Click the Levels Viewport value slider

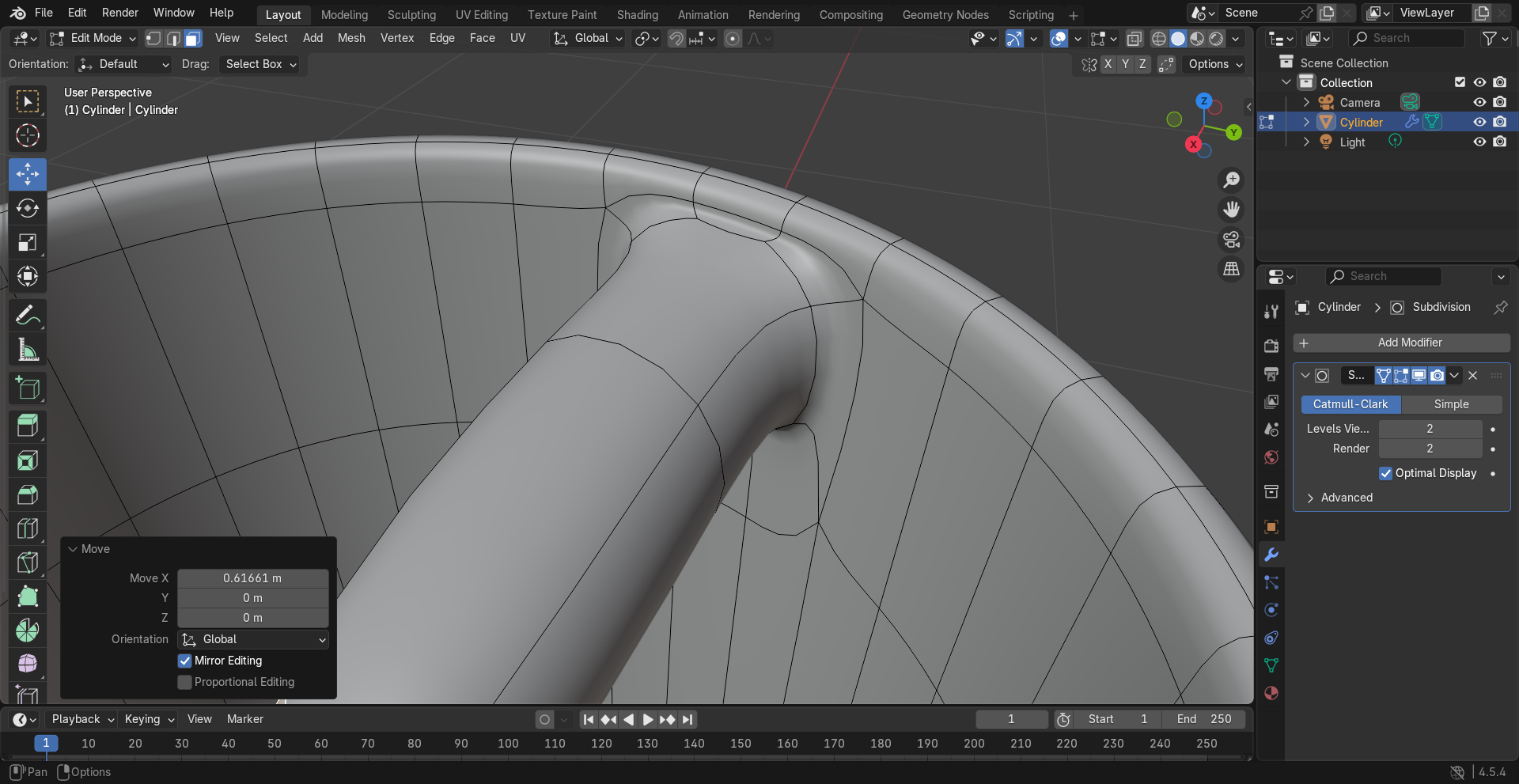pyautogui.click(x=1430, y=429)
